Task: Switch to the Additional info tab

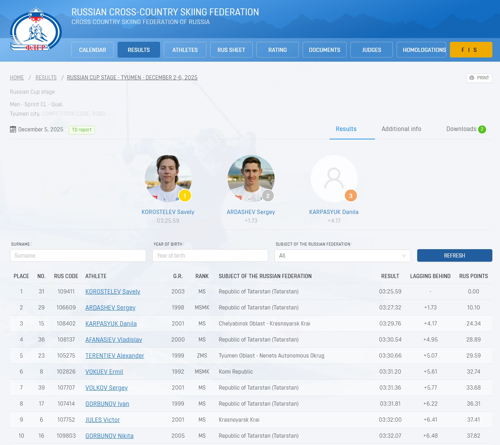Action: click(402, 129)
